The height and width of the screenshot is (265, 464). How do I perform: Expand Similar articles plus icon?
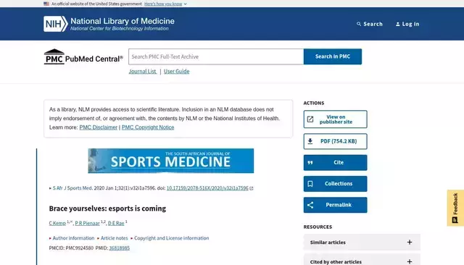point(410,243)
